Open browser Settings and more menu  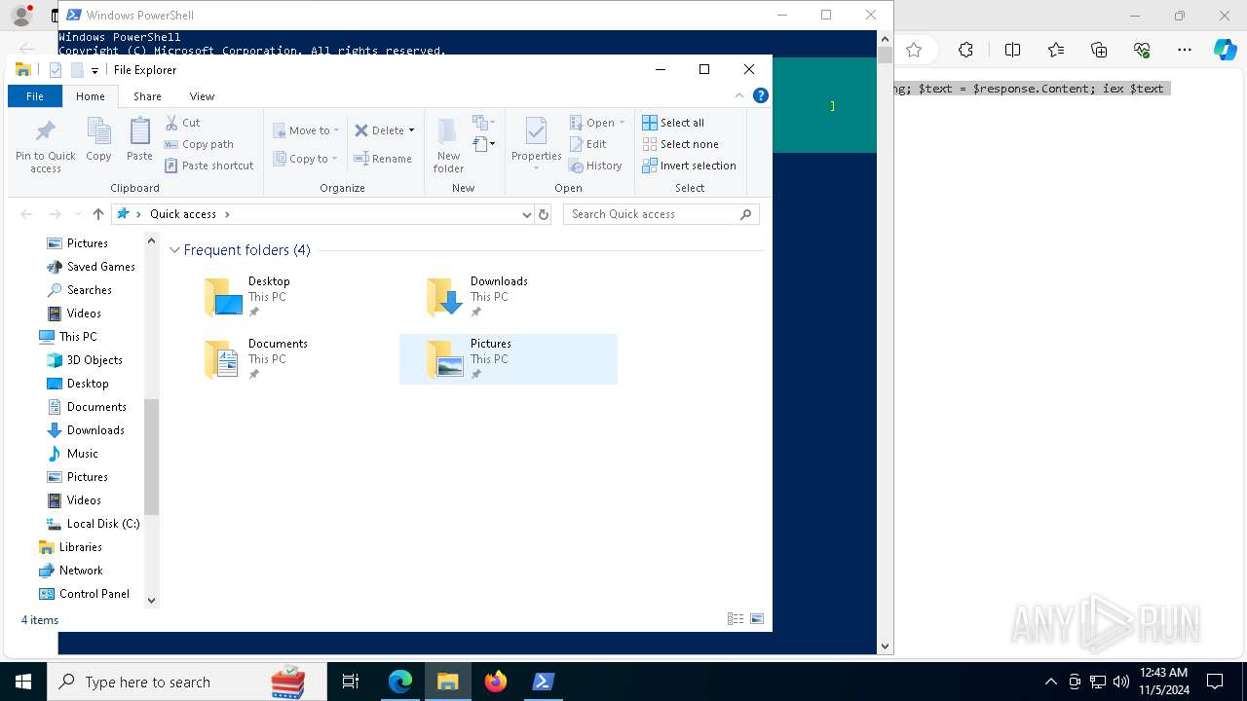coord(1185,50)
